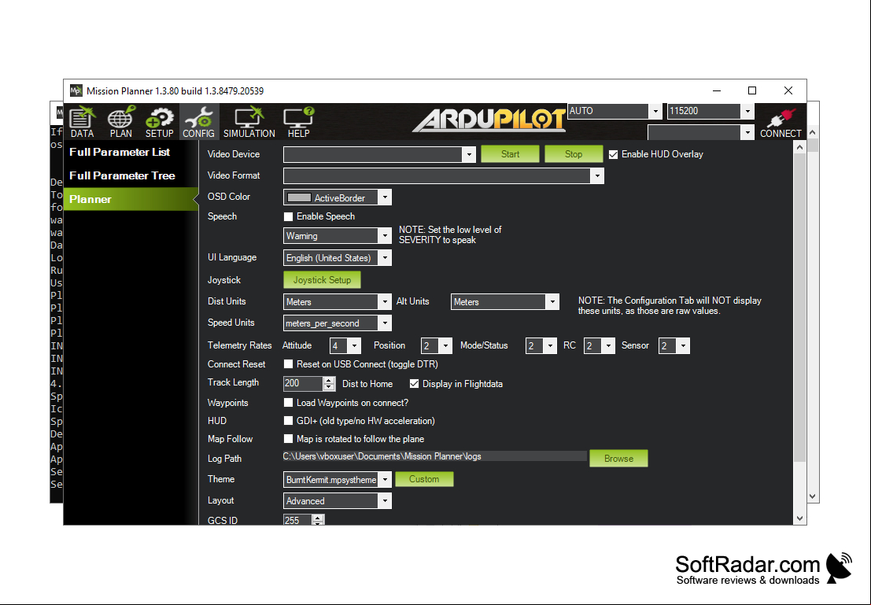This screenshot has height=605, width=871.
Task: Click the Start video button
Action: click(510, 154)
